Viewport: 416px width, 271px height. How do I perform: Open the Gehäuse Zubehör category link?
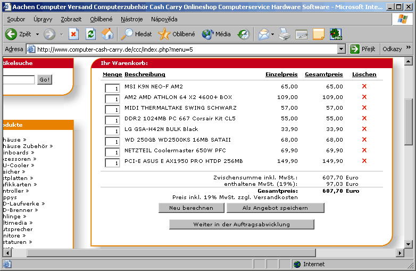tap(28, 146)
